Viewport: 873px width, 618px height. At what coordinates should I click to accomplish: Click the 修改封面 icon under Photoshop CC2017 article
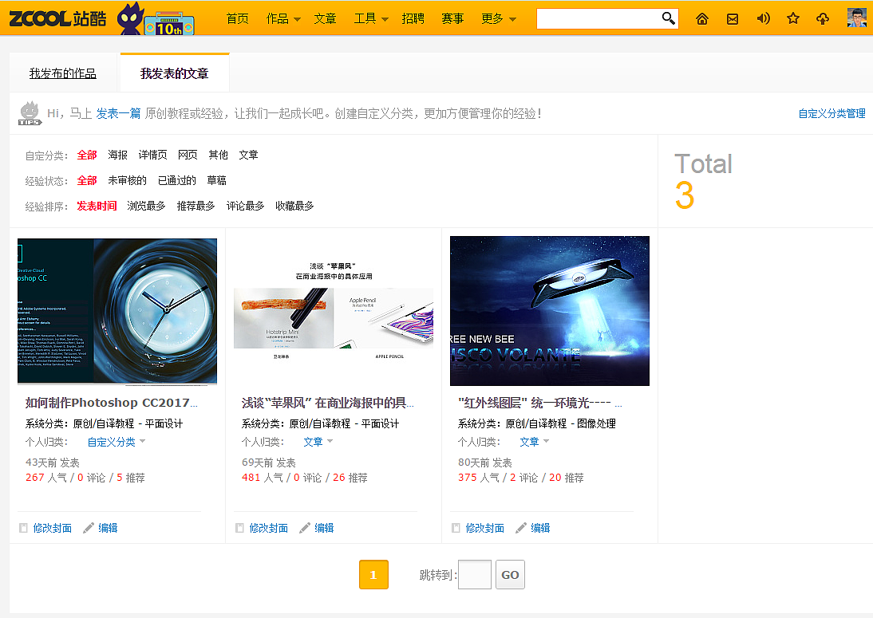(x=23, y=528)
